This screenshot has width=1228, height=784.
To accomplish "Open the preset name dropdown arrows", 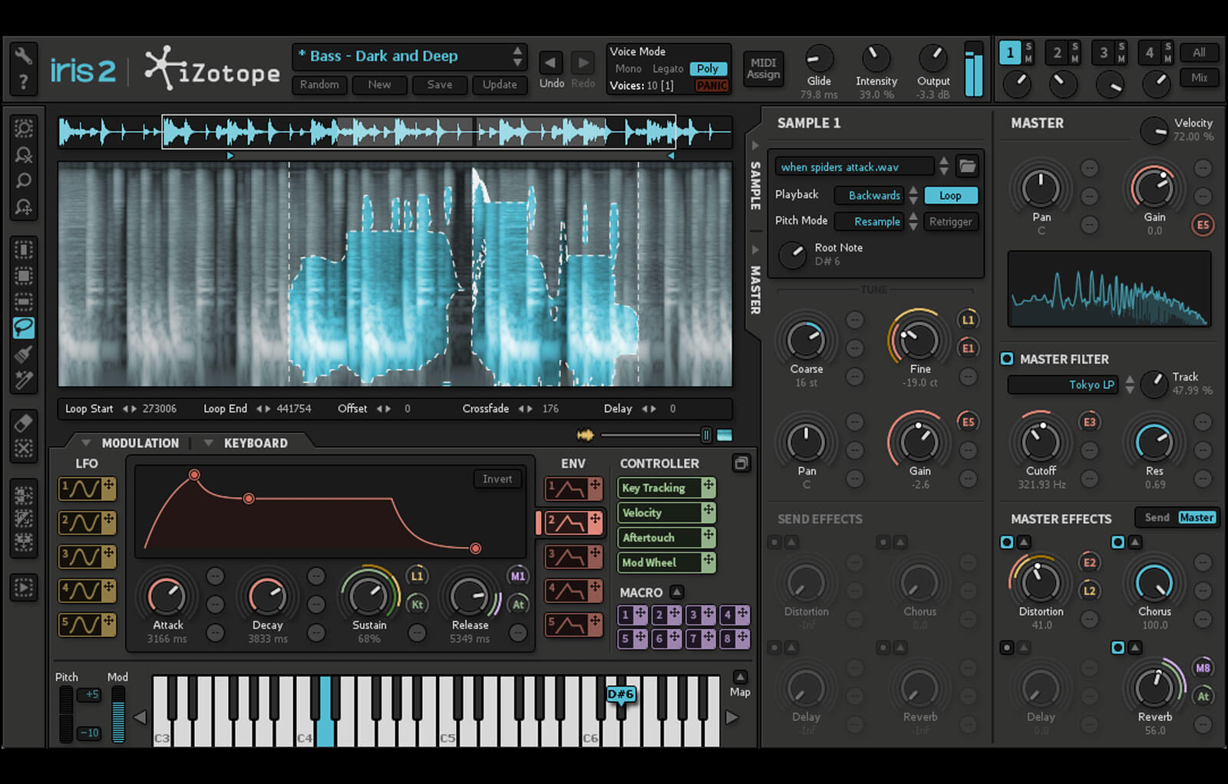I will (517, 56).
